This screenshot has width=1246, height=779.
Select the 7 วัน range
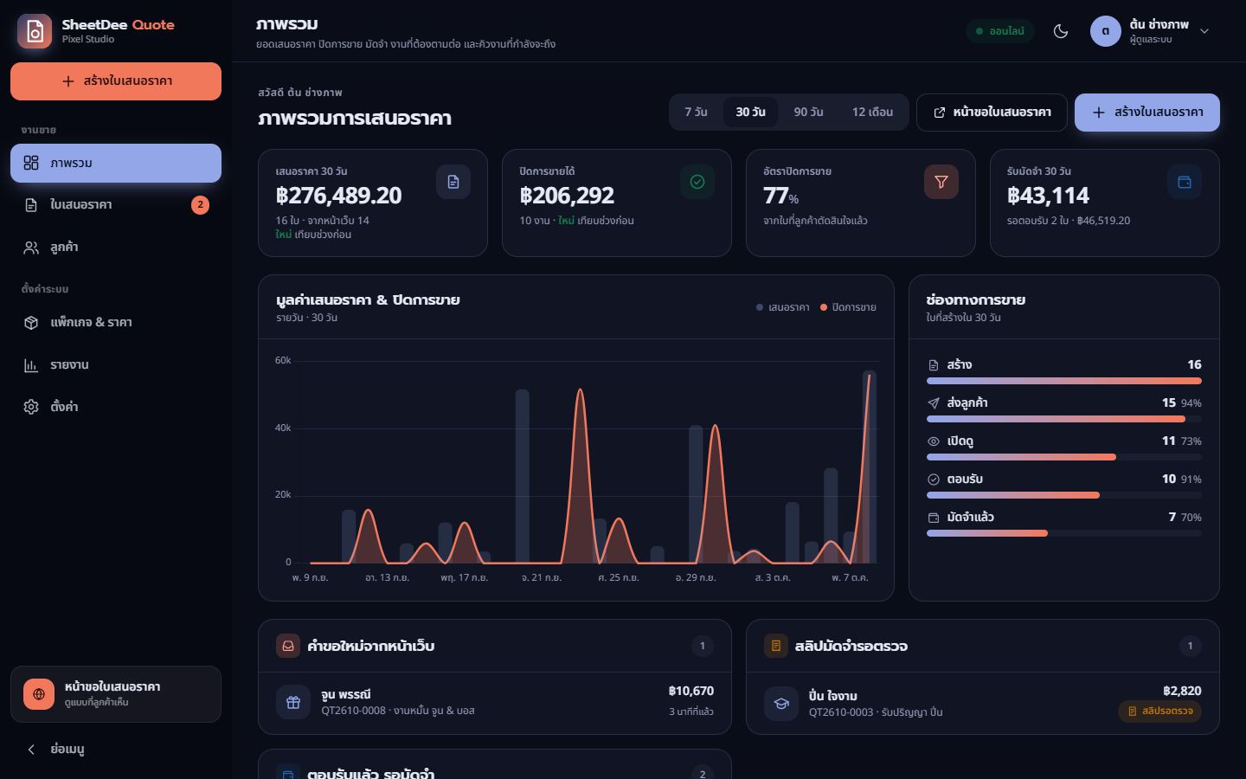coord(696,113)
